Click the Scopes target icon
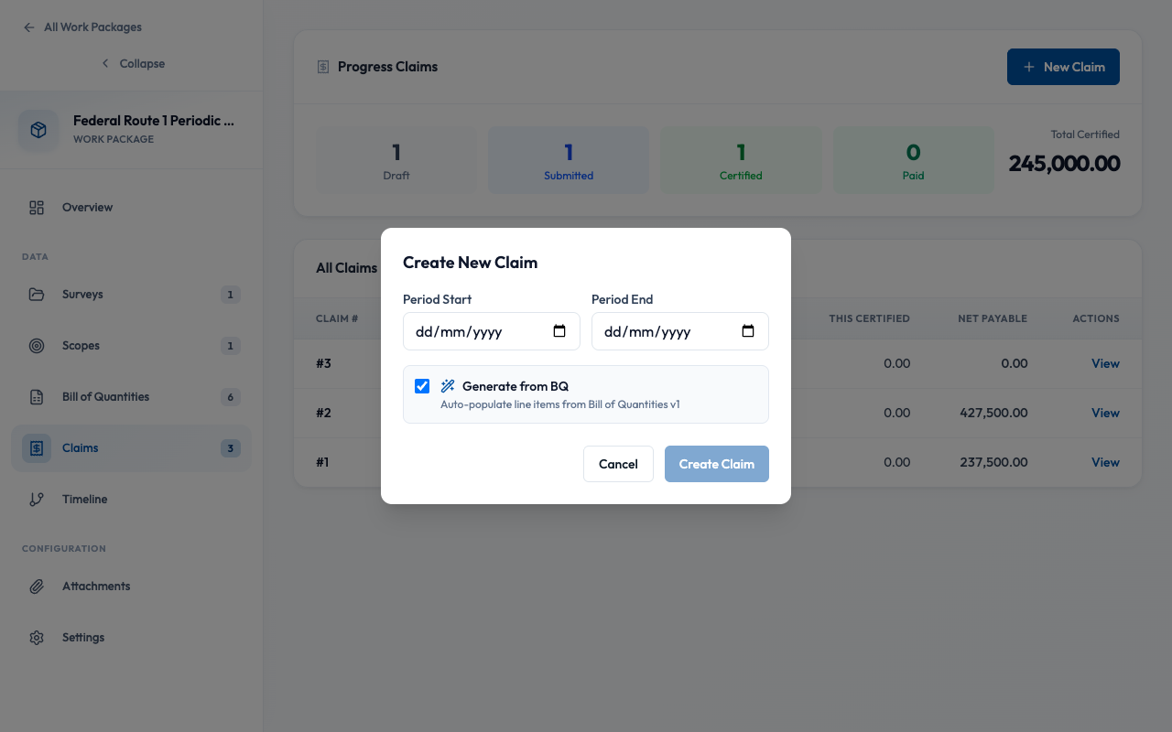 point(37,346)
